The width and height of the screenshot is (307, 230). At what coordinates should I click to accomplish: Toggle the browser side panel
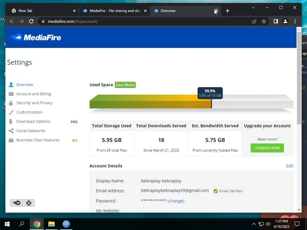(276, 21)
